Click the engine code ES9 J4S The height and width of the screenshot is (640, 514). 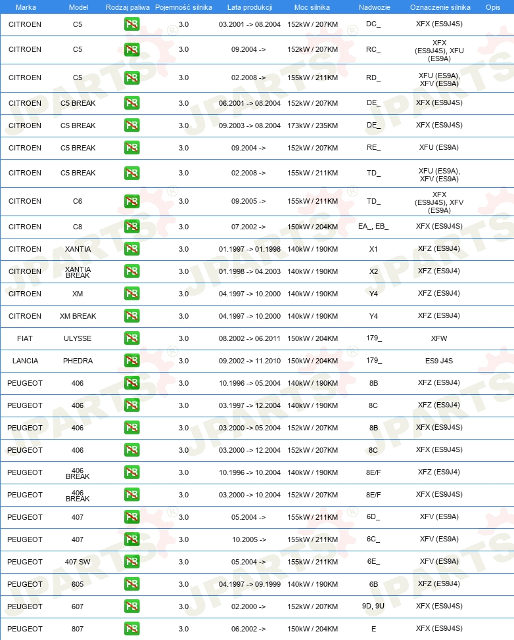point(439,361)
